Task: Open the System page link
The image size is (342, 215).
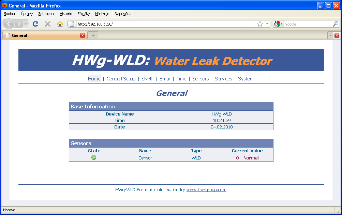Action: click(x=246, y=79)
